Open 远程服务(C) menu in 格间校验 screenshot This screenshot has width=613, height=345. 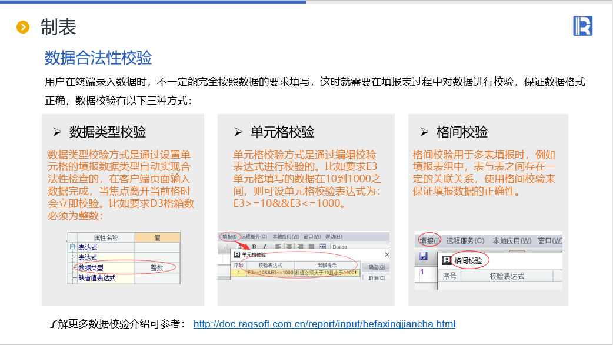[465, 241]
